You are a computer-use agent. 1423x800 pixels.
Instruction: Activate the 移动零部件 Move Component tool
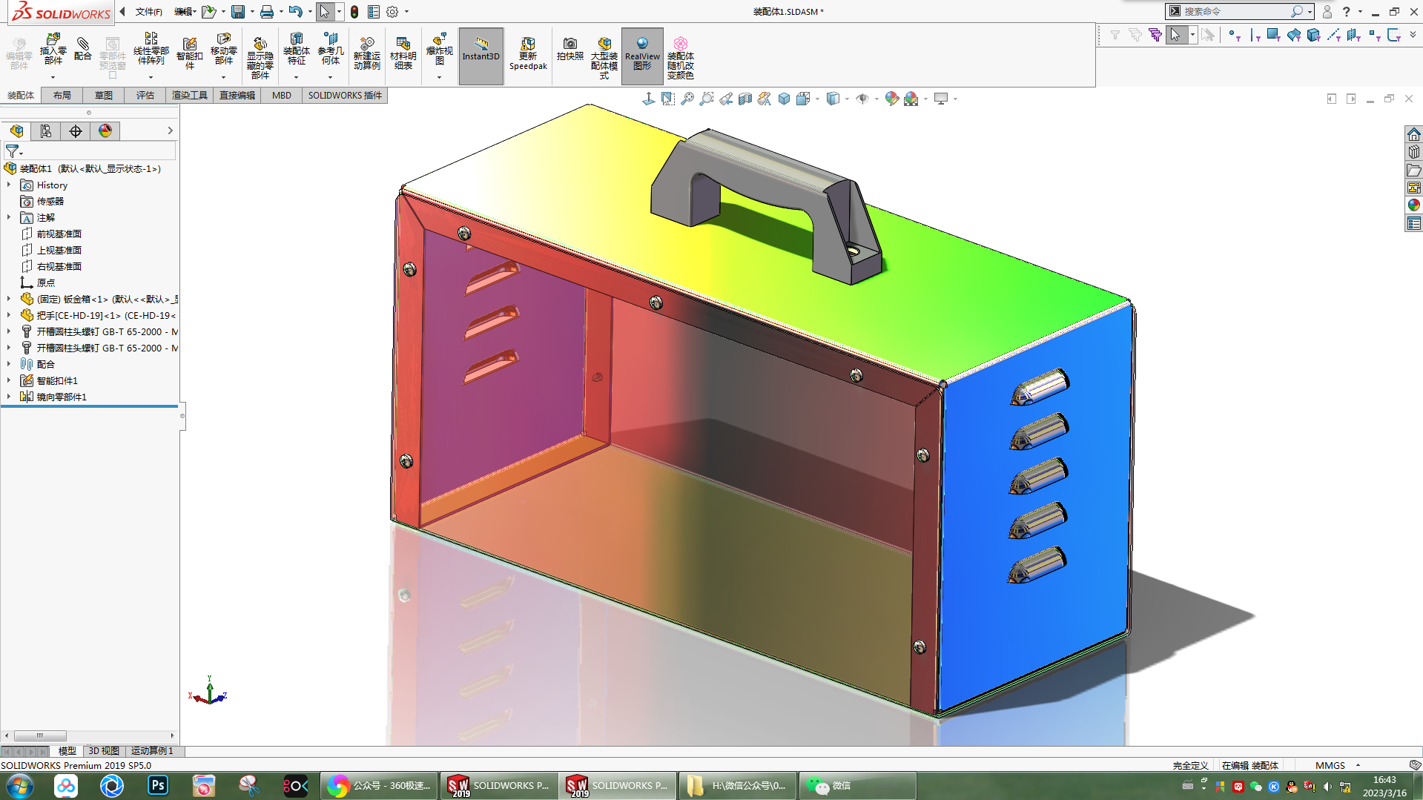223,49
